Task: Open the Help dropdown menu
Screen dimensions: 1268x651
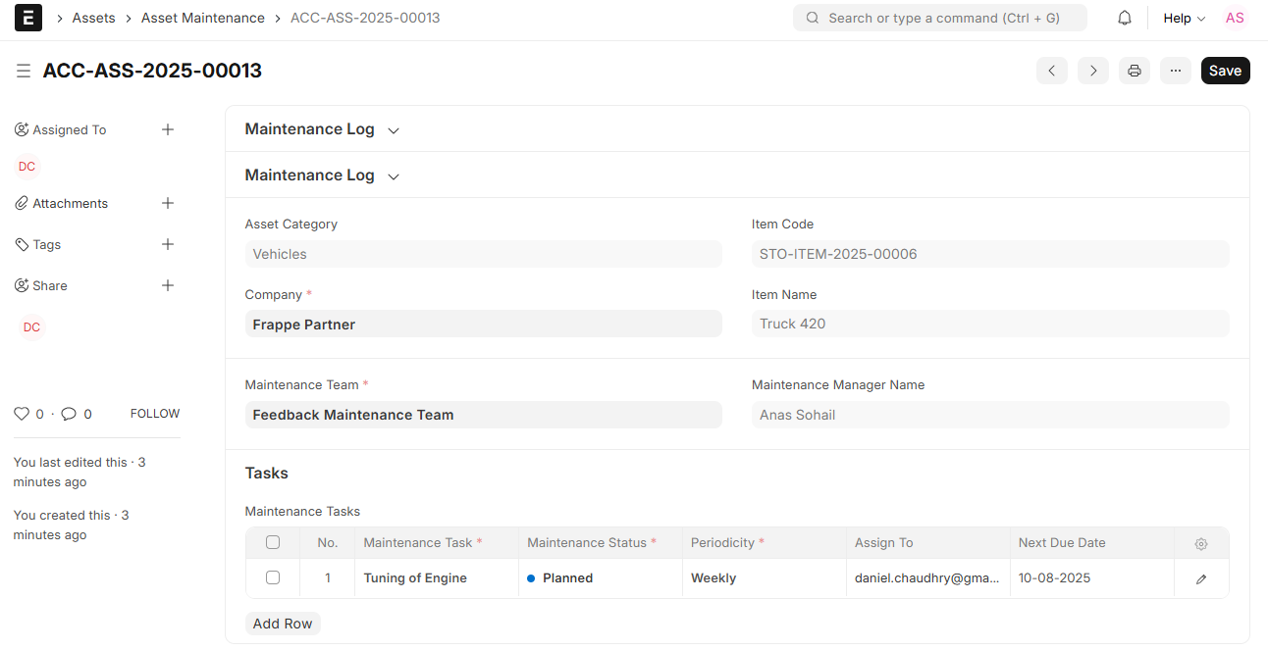Action: [1184, 18]
